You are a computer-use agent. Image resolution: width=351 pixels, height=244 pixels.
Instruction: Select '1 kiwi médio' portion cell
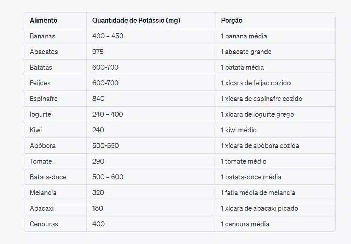pos(239,130)
